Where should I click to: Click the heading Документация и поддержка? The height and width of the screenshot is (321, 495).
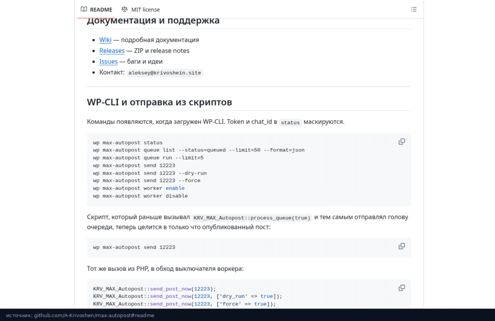tap(153, 21)
